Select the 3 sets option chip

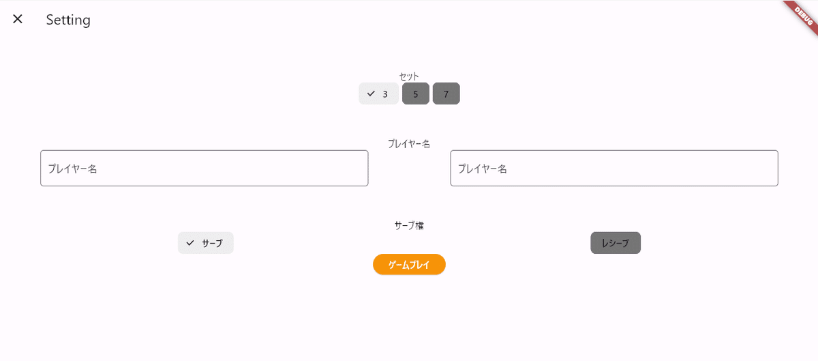coord(378,93)
